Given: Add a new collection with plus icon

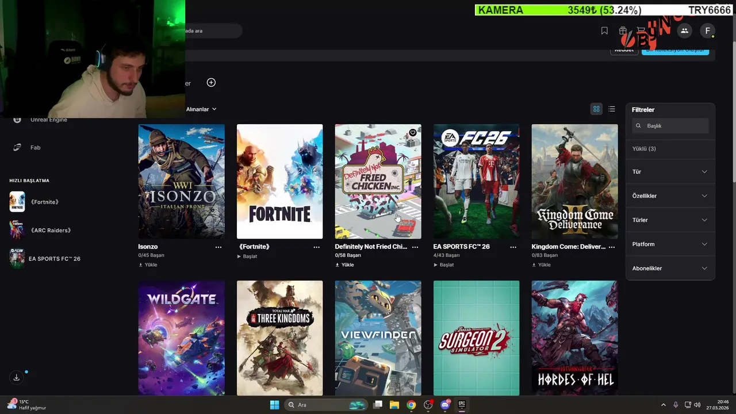Looking at the screenshot, I should pos(211,83).
